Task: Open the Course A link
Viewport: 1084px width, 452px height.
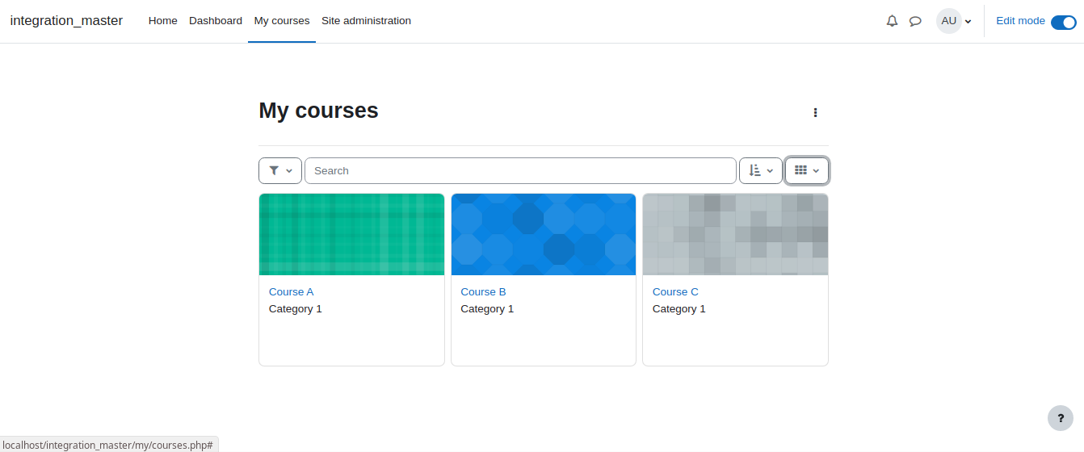Action: point(291,292)
